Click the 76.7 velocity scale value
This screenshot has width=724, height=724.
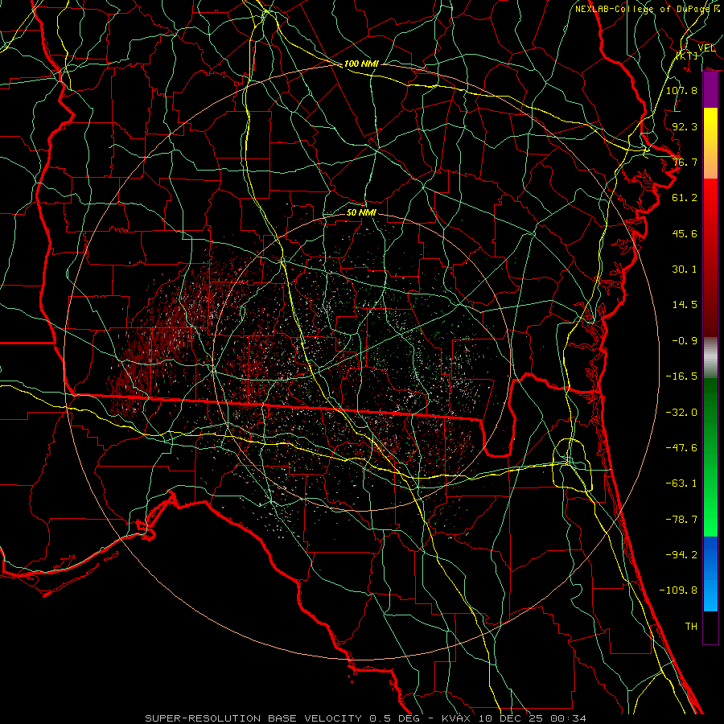coord(685,162)
